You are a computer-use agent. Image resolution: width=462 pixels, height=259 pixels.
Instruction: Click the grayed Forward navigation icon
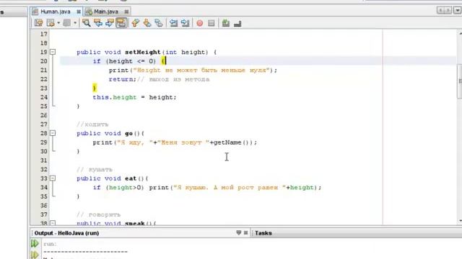(x=67, y=23)
